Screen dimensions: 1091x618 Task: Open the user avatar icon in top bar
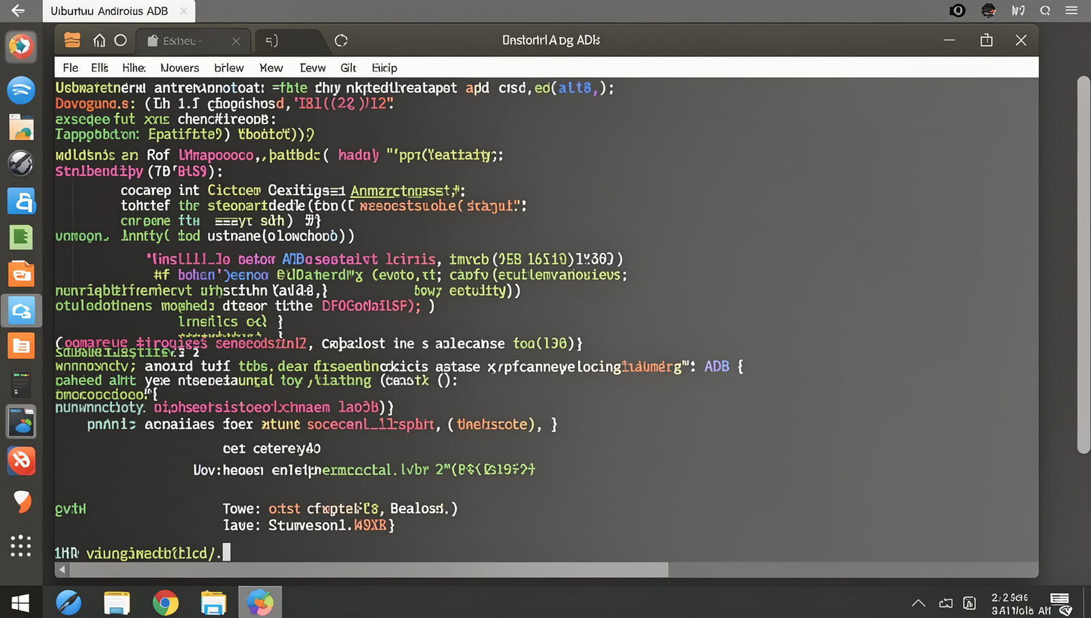tap(988, 10)
